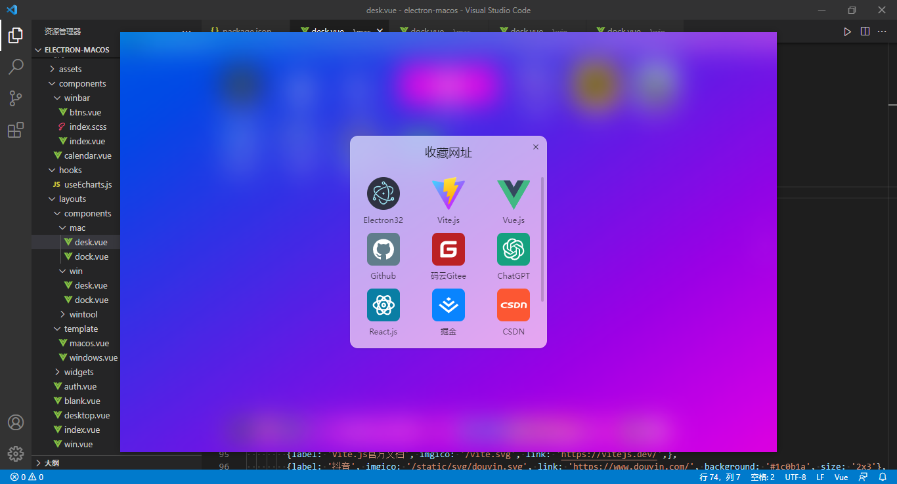897x484 pixels.
Task: Collapse the winbar folder
Action: click(x=76, y=98)
